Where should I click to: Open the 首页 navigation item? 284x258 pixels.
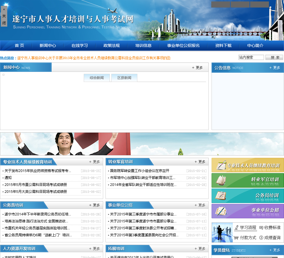pyautogui.click(x=19, y=45)
